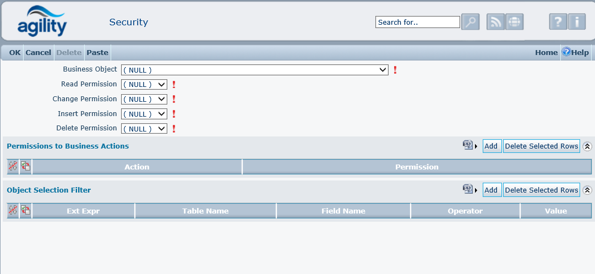Screen dimensions: 595x274
Task: Toggle select-all rows in Object Selection Filter grid
Action: (25, 210)
